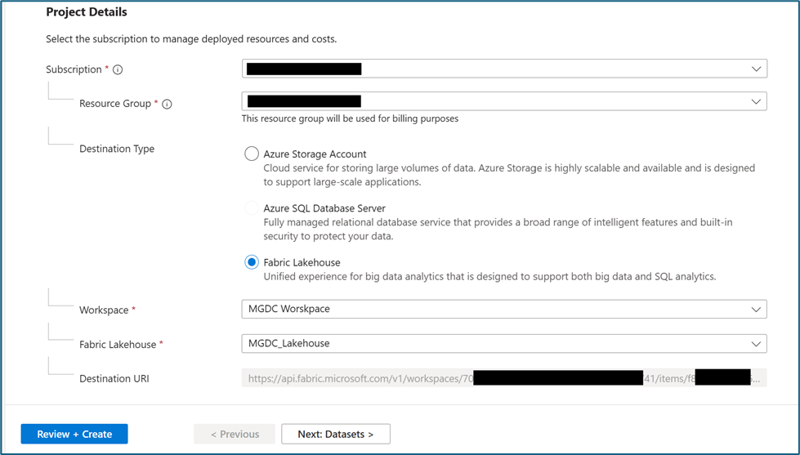Click the Review + Create button

point(74,434)
